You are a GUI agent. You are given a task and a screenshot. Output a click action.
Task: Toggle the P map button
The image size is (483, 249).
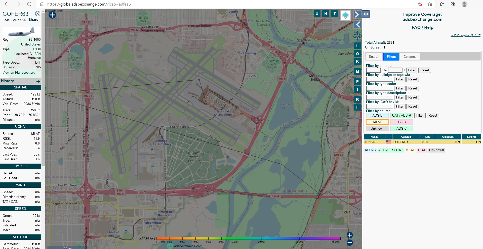(357, 82)
